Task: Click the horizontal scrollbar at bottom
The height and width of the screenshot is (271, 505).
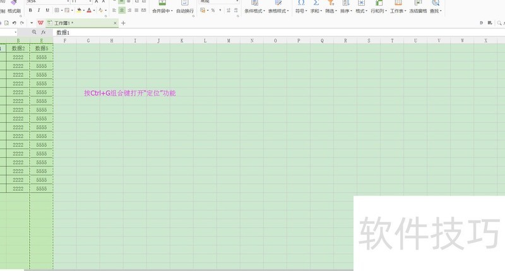Action: click(x=188, y=270)
